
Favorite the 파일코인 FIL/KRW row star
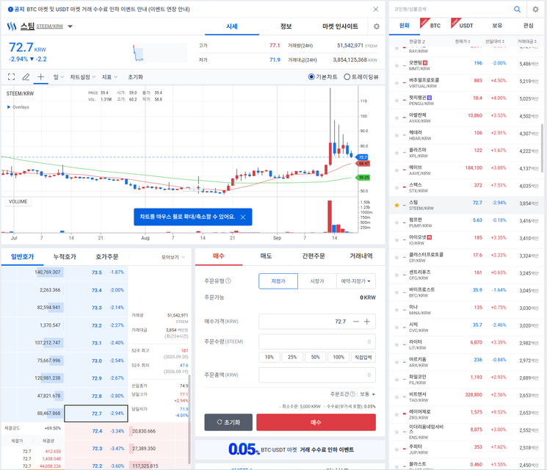click(396, 380)
